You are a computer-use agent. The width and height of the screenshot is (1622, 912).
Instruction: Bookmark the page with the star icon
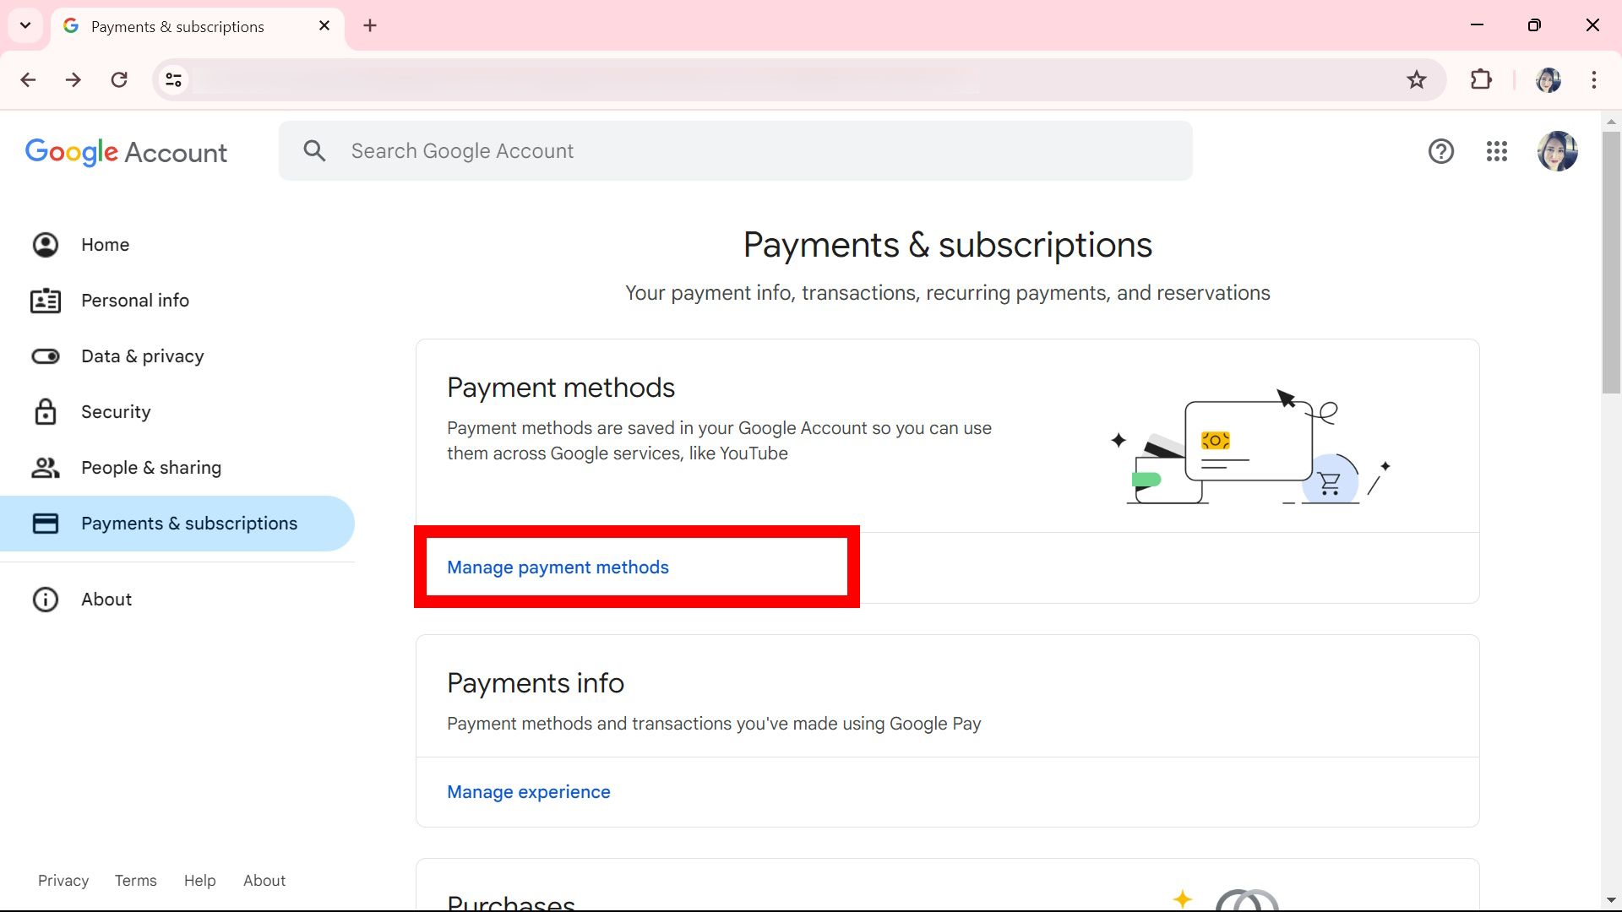pos(1417,79)
